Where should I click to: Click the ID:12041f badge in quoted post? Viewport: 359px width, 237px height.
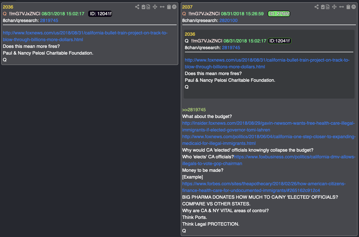point(280,41)
